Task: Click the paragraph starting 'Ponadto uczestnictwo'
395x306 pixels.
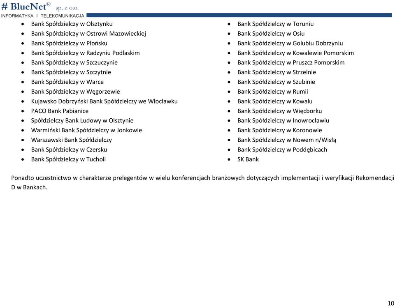Action: tap(202, 182)
